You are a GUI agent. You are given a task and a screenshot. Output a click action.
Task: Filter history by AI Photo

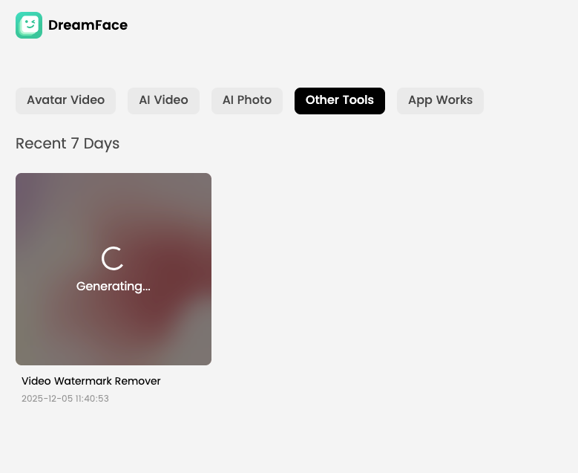coord(247,100)
